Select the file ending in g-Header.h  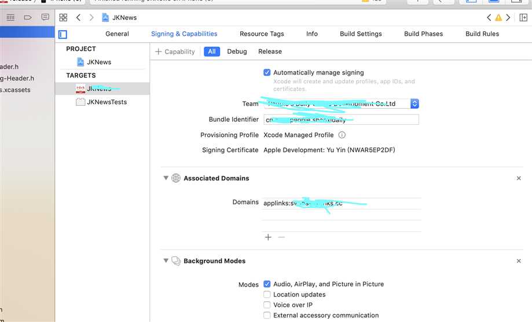click(x=17, y=78)
